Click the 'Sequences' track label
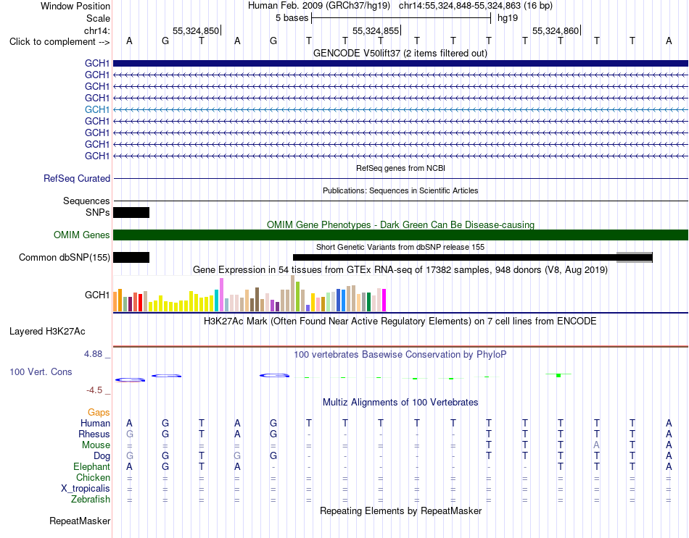The height and width of the screenshot is (538, 689). click(86, 201)
